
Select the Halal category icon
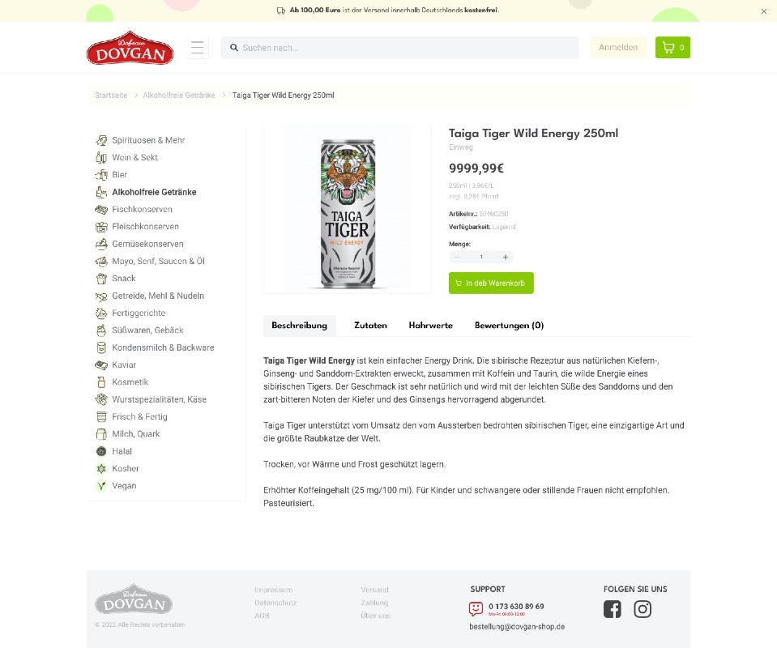pyautogui.click(x=101, y=451)
